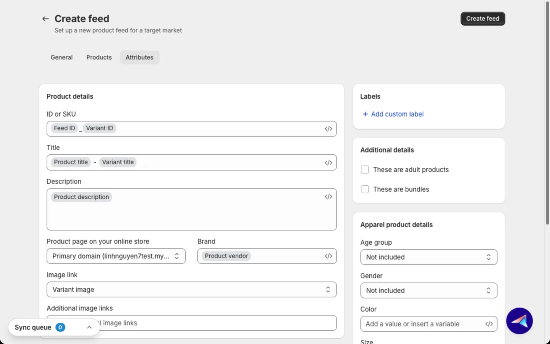Switch to the General tab
Viewport: 550px width, 344px height.
click(x=61, y=57)
